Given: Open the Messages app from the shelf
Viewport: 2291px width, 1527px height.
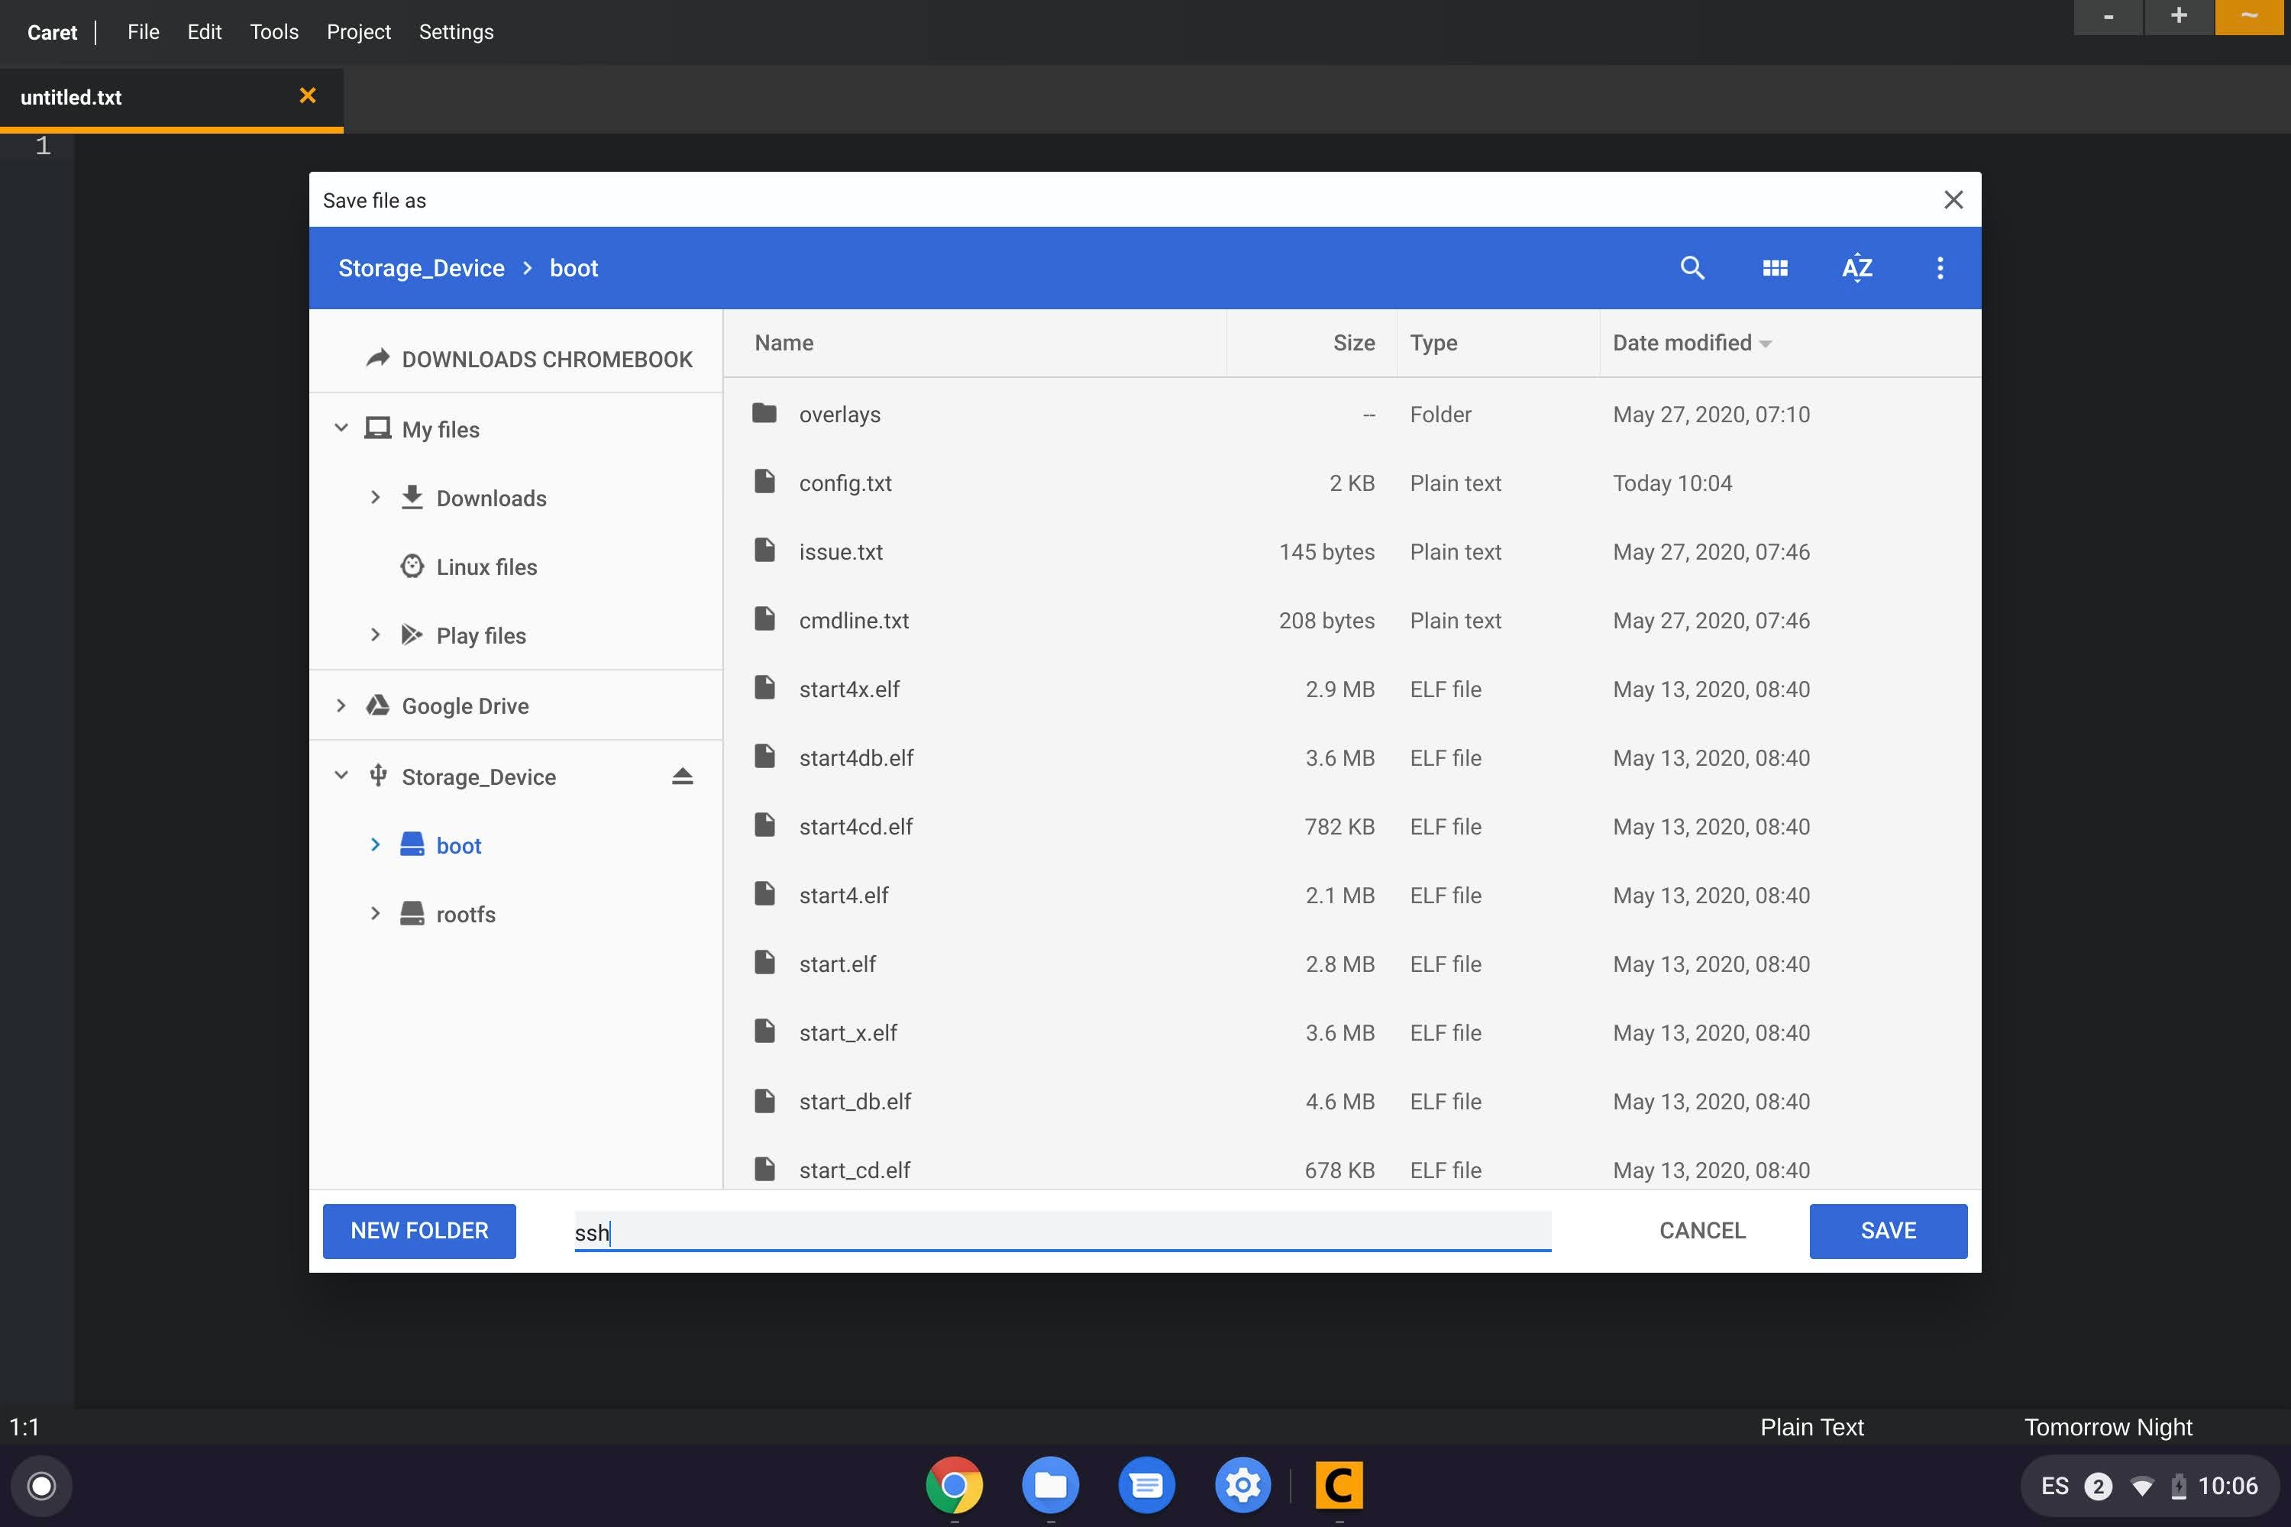Looking at the screenshot, I should pyautogui.click(x=1146, y=1485).
